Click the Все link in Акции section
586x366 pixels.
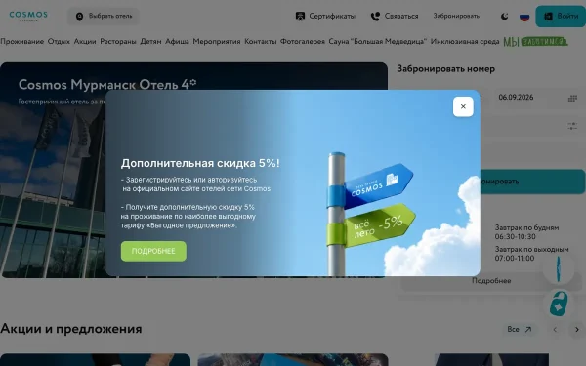click(520, 330)
